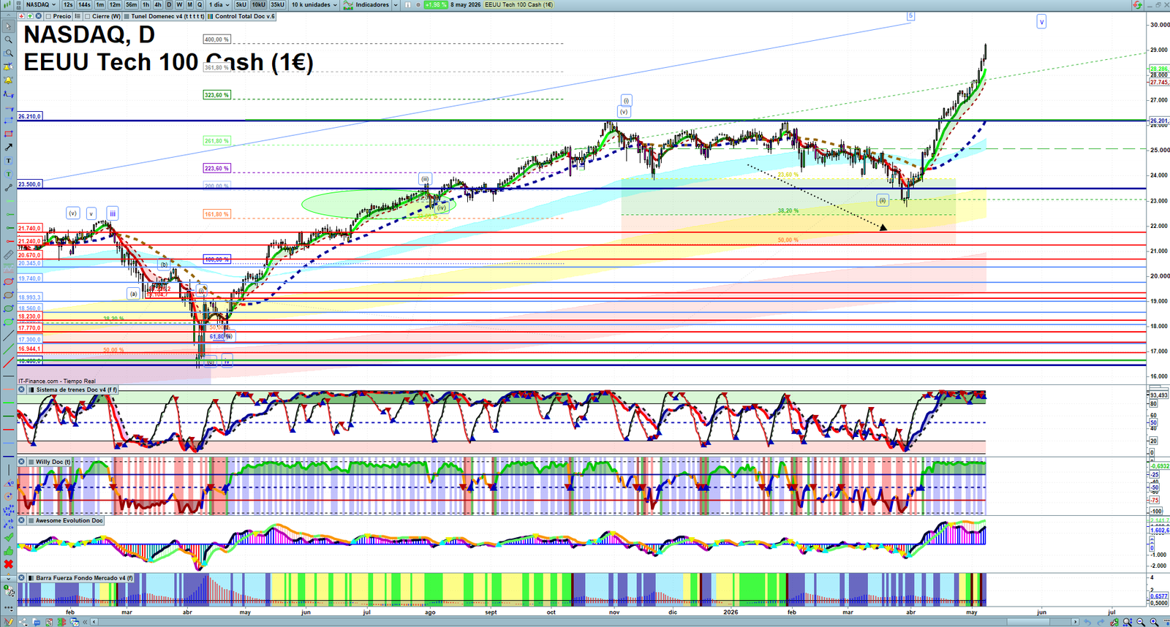Image resolution: width=1170 pixels, height=627 pixels.
Task: Click the 23.500,0 horizontal level label
Action: tap(30, 184)
